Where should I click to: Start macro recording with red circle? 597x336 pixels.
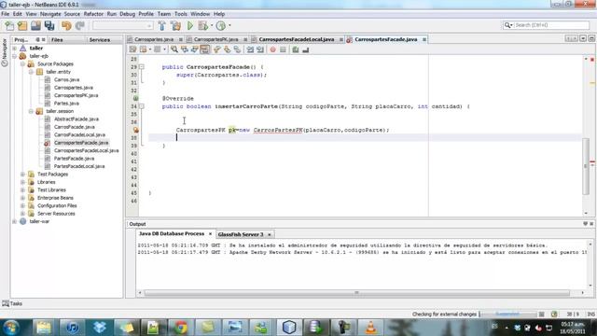(x=272, y=49)
